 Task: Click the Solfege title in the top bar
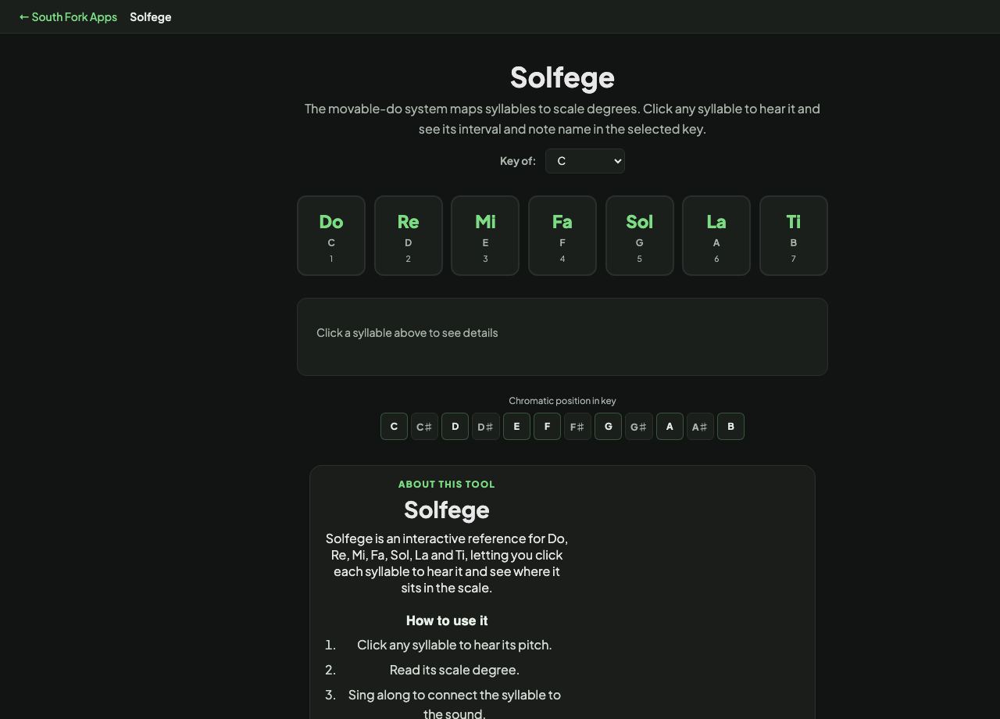pyautogui.click(x=151, y=16)
